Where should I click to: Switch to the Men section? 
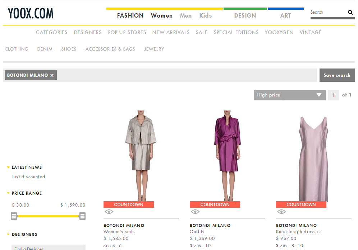coord(185,15)
